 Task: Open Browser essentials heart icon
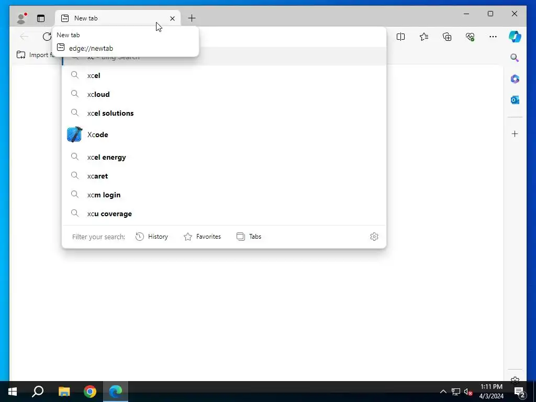point(470,37)
